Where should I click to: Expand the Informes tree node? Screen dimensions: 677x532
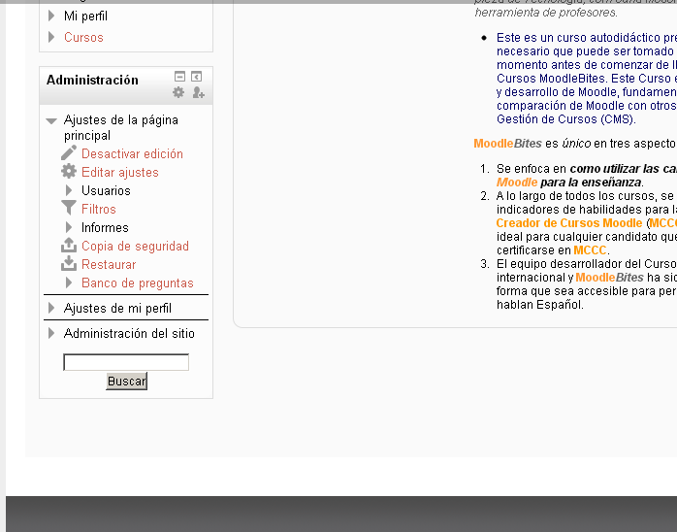pos(69,227)
